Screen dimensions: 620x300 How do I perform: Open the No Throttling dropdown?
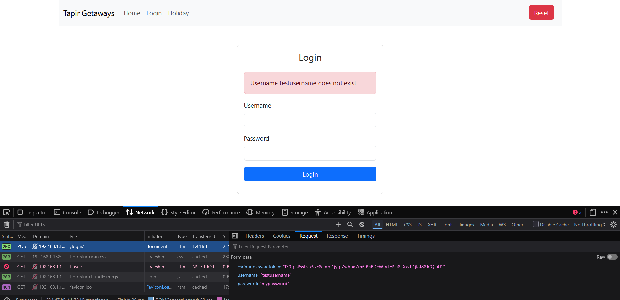pos(590,225)
